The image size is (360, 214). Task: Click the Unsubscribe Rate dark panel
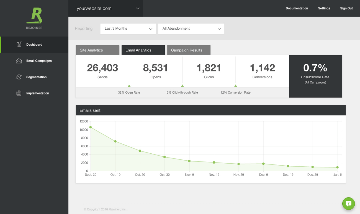pyautogui.click(x=315, y=76)
